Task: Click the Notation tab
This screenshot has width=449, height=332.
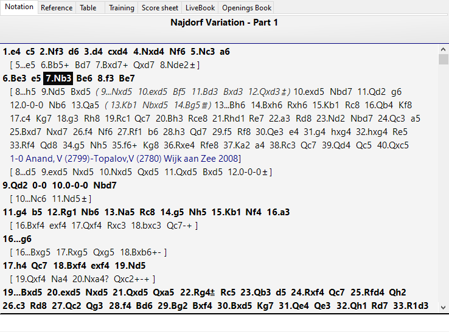Action: coord(19,7)
